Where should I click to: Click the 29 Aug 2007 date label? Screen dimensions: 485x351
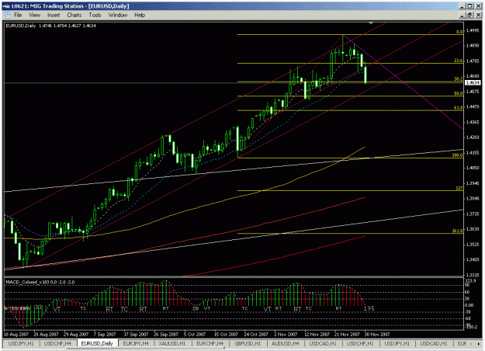pyautogui.click(x=76, y=334)
